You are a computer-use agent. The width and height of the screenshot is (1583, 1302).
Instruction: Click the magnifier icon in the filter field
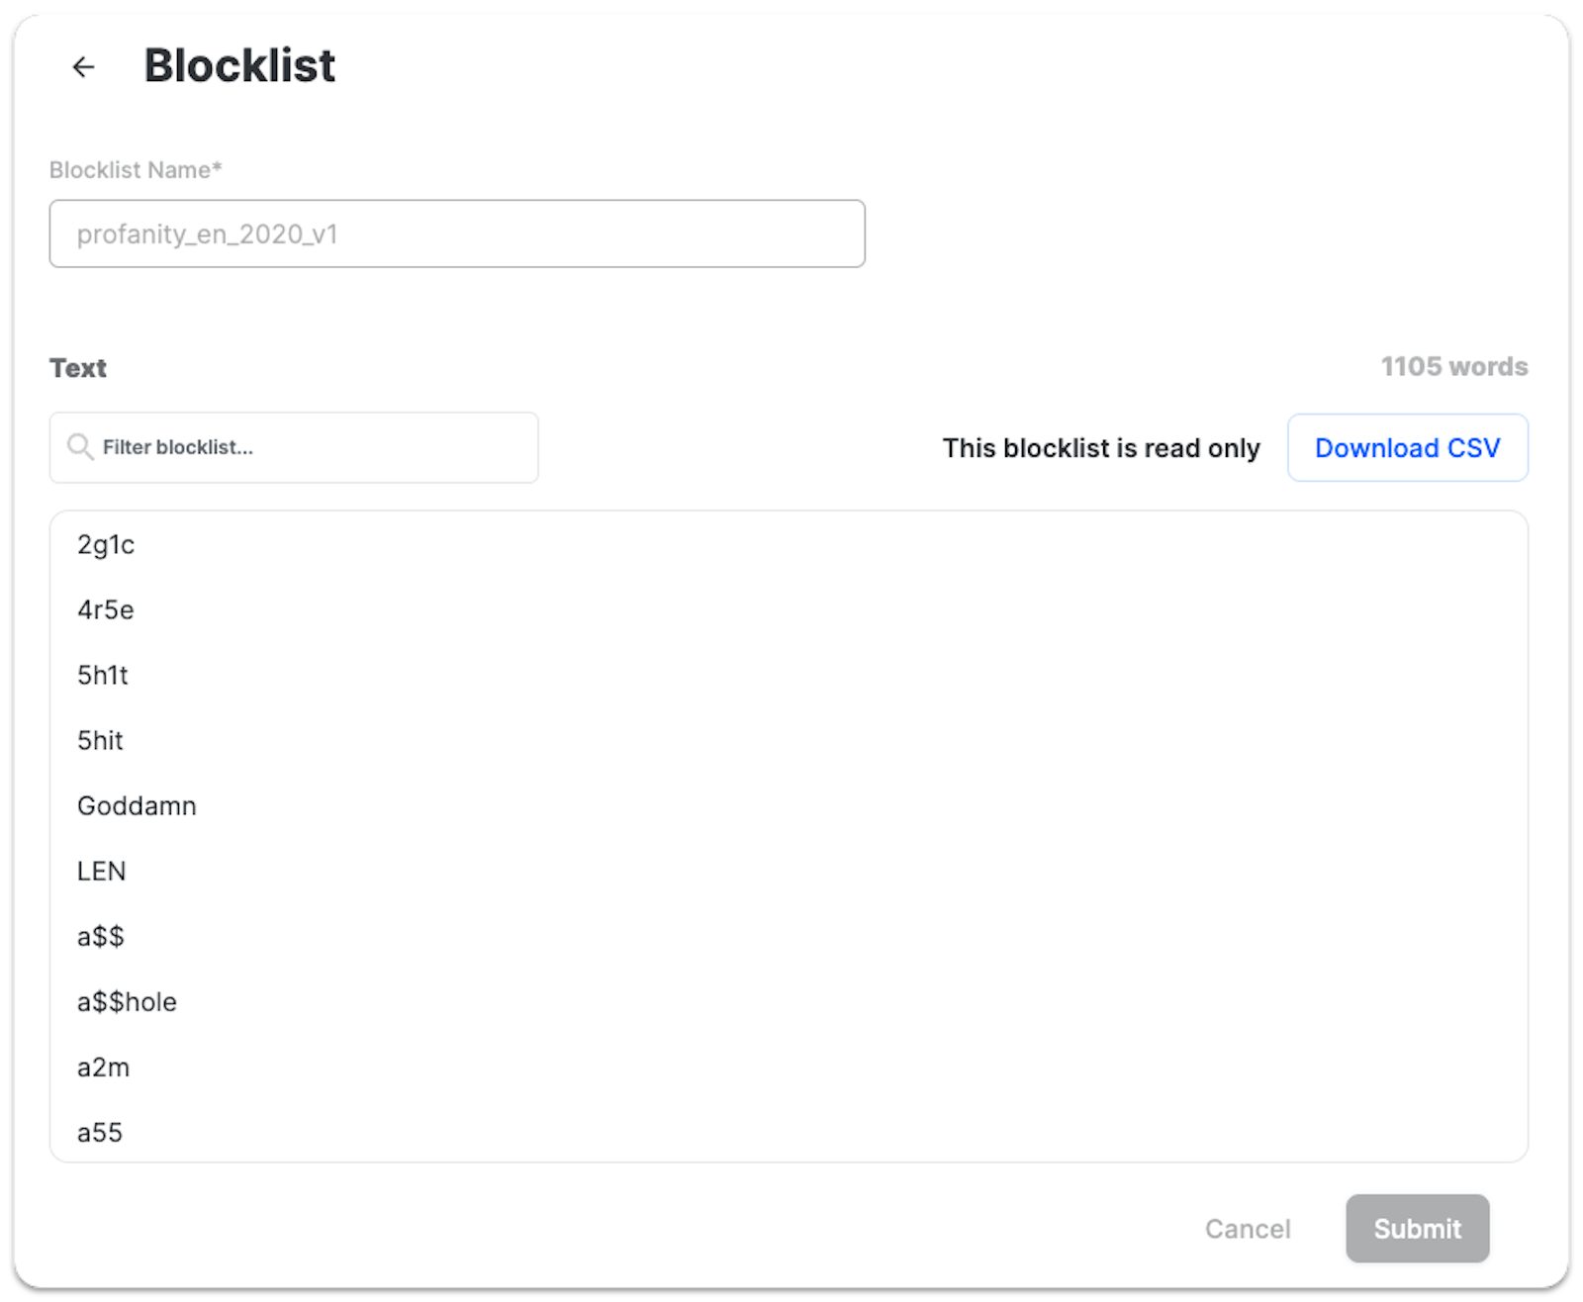[78, 447]
